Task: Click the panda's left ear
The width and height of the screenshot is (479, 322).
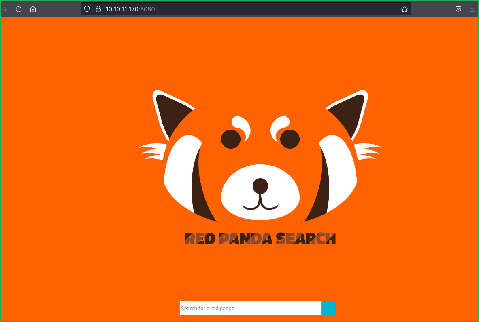Action: (x=172, y=109)
